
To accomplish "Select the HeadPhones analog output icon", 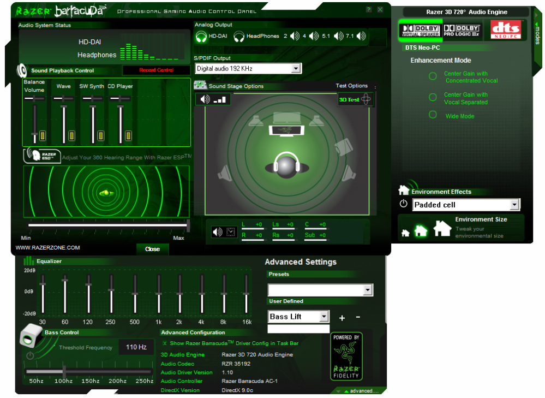I will pos(239,36).
